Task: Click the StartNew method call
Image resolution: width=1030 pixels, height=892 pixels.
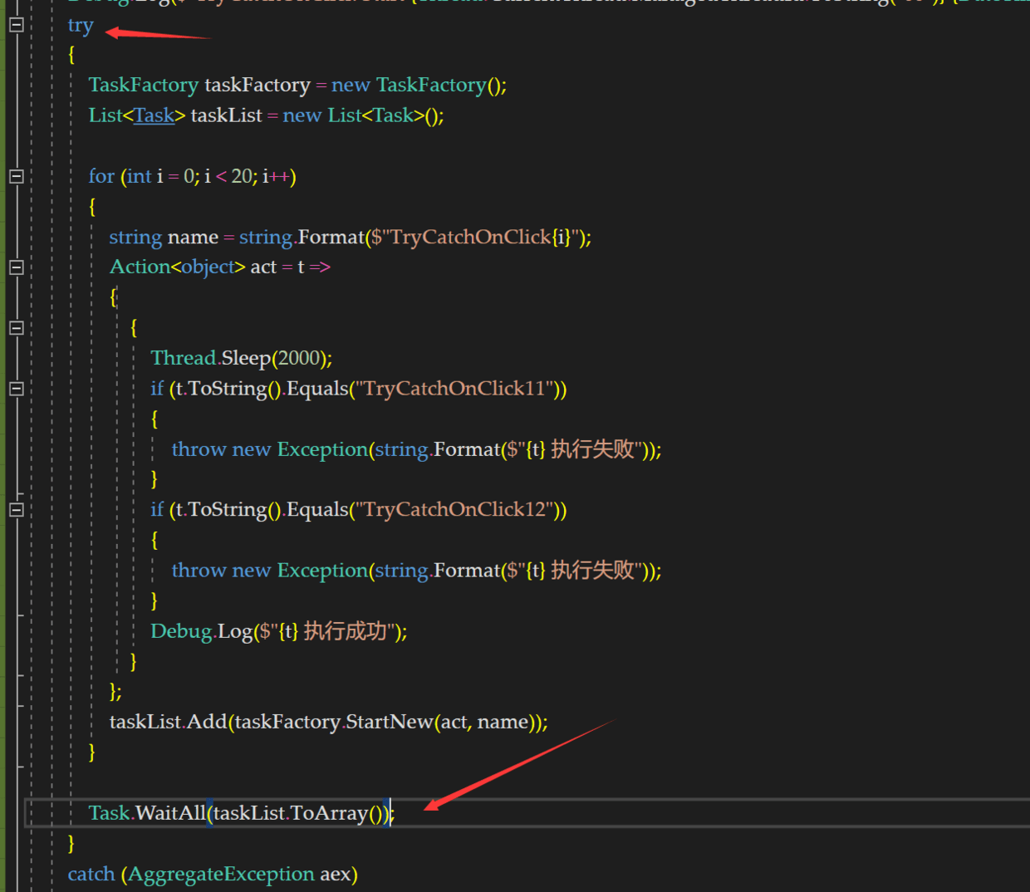Action: (x=389, y=722)
